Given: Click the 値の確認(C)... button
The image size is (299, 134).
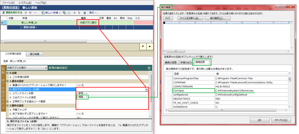Looking at the screenshot, I should [218, 18].
